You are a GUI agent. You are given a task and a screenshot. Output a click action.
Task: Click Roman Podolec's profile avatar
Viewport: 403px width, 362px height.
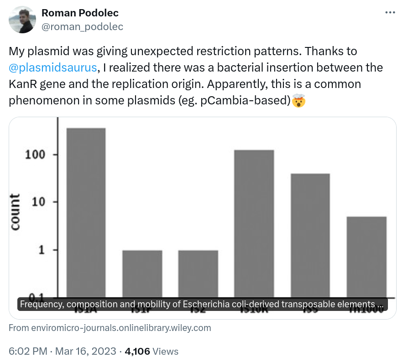pos(22,19)
